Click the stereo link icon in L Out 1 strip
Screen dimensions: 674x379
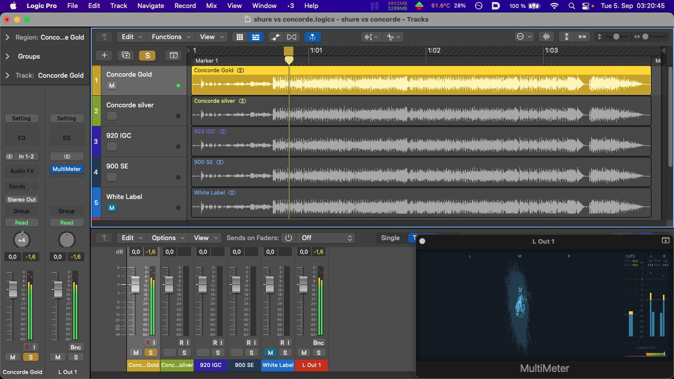(x=67, y=156)
